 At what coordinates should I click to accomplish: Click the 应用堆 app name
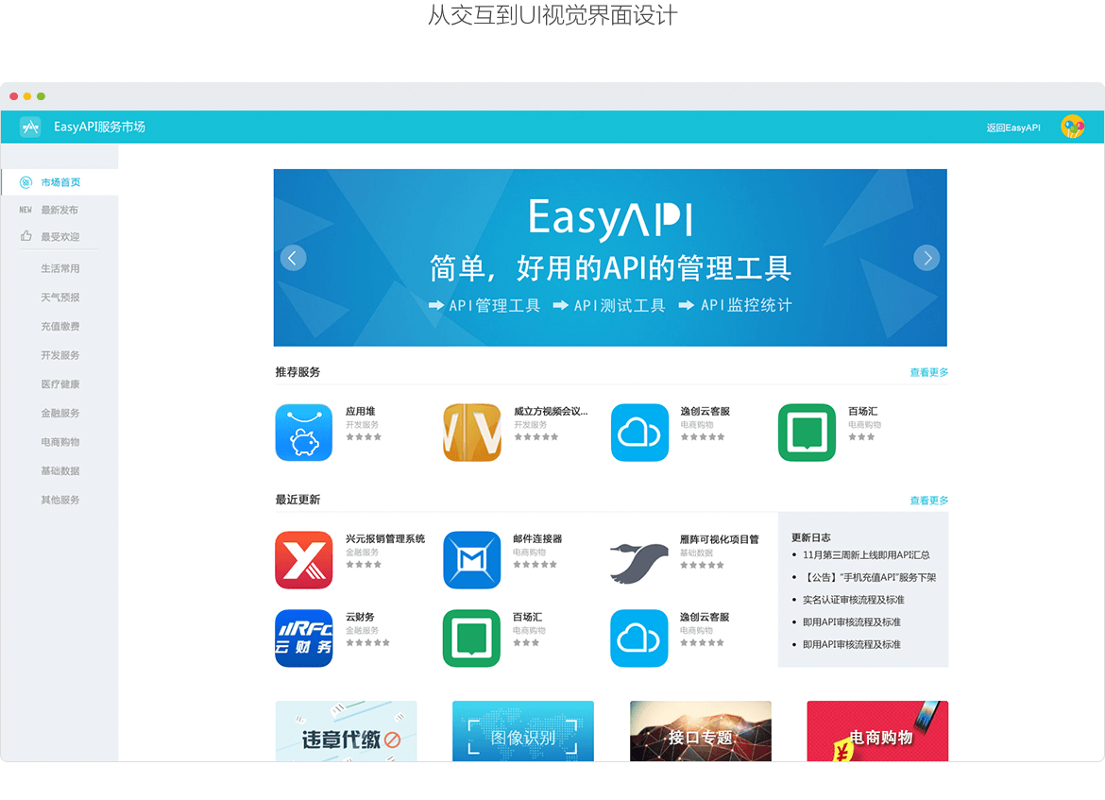360,411
